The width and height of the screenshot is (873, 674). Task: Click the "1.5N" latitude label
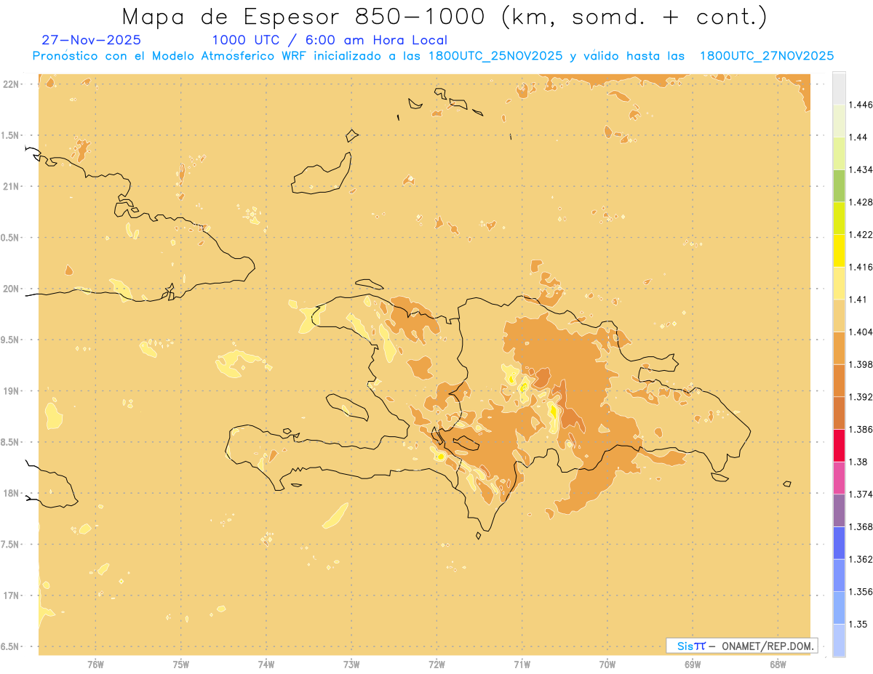11,135
